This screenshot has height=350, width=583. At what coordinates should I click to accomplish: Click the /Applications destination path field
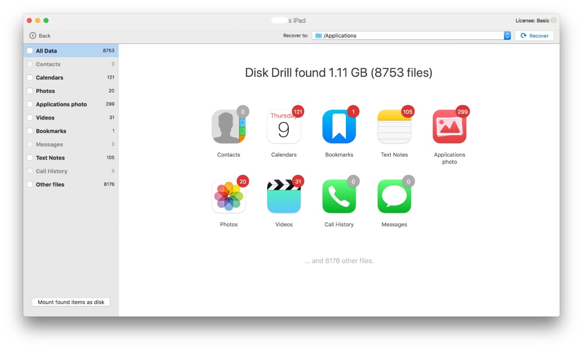pos(412,35)
